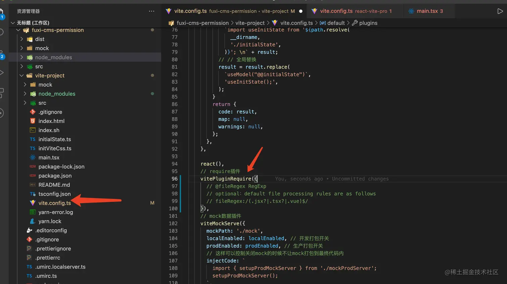
Task: Collapse the vite-project folder chevron
Action: click(22, 75)
